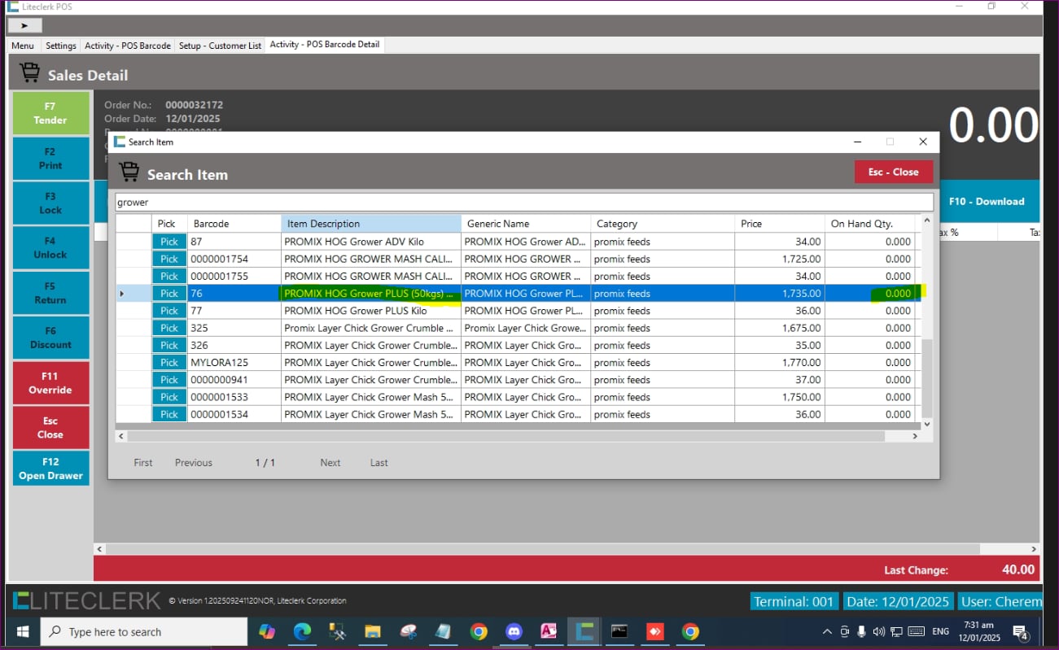Open File Explorer in the taskbar
Screen dimensions: 1059x650
pyautogui.click(x=373, y=631)
